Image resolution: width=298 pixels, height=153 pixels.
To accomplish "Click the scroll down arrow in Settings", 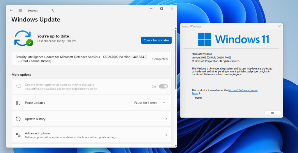I will [175, 145].
